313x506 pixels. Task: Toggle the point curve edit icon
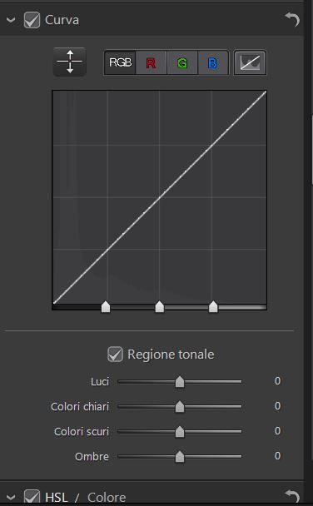click(250, 62)
